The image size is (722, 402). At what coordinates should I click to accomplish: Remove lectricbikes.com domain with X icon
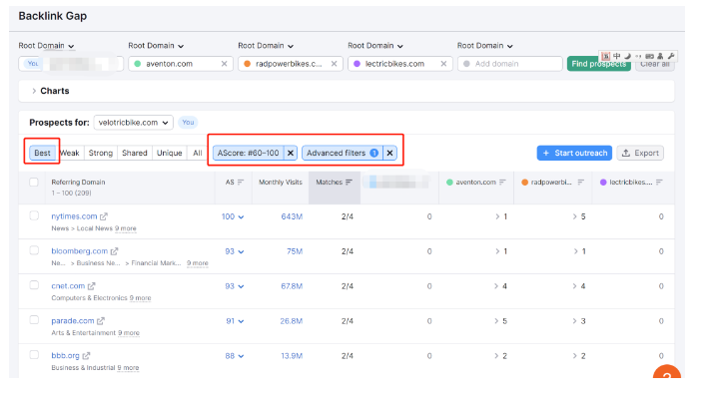443,64
